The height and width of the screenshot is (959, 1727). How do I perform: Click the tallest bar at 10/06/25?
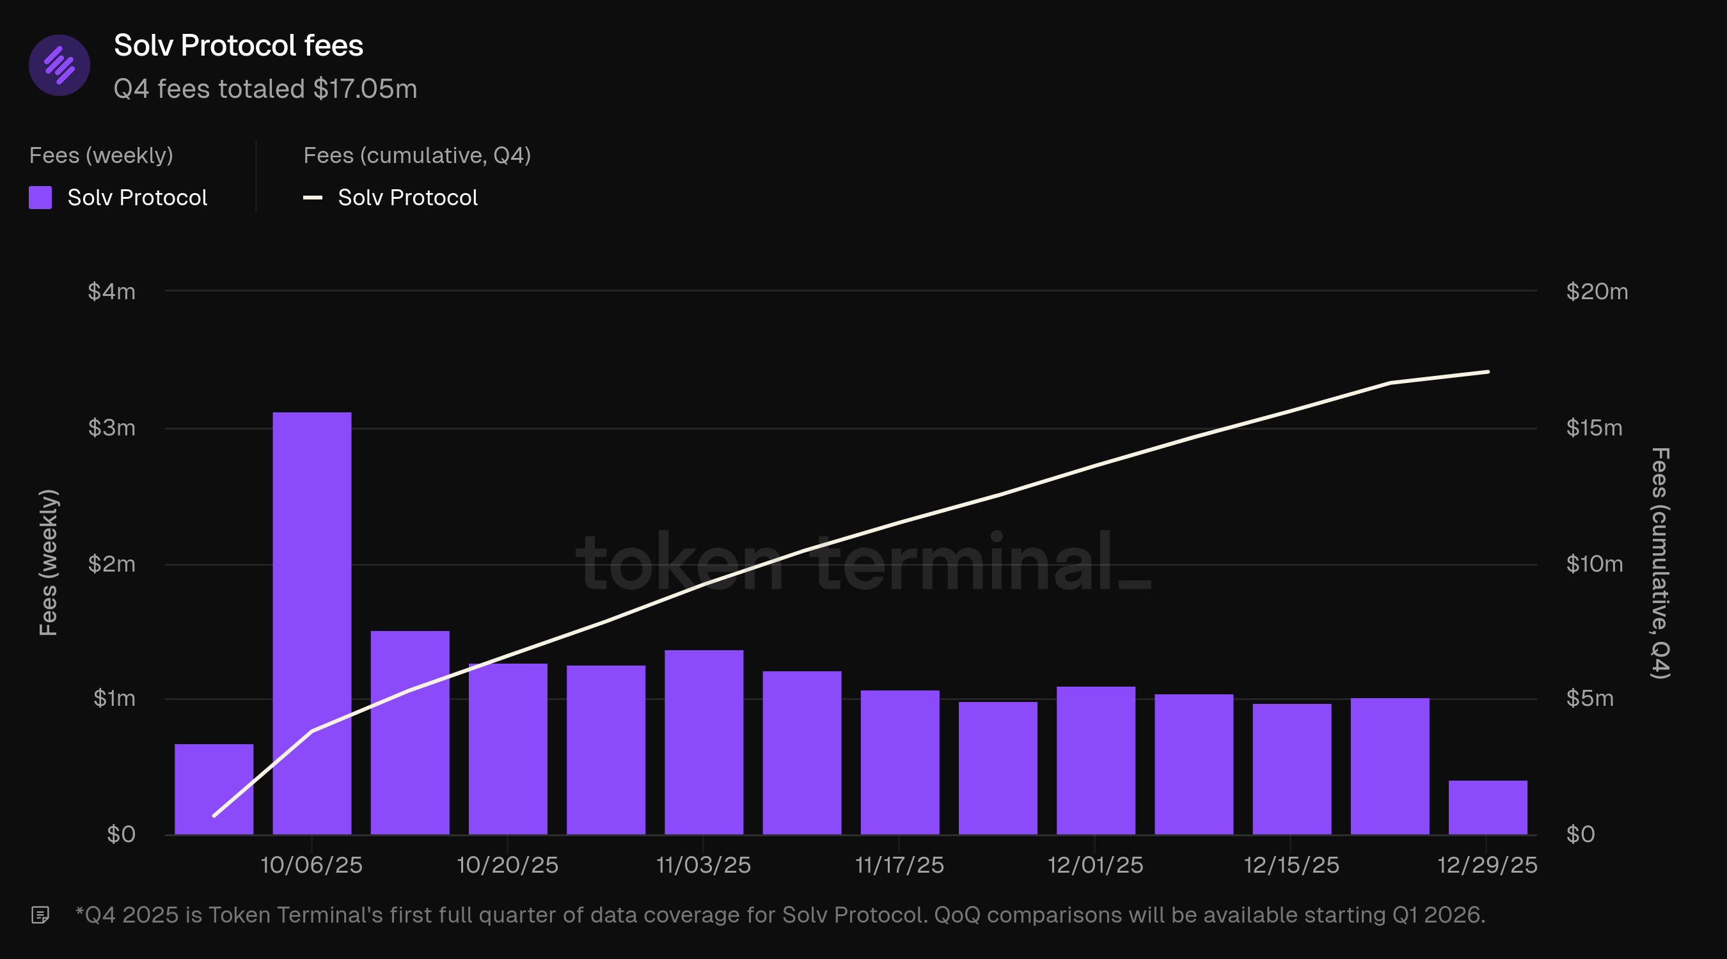[311, 623]
